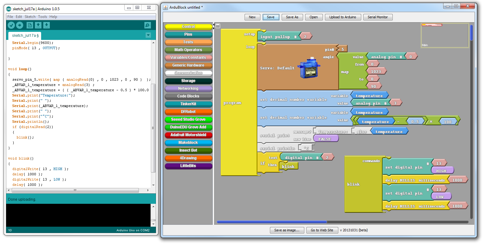The width and height of the screenshot is (483, 244).
Task: Click the Open sketch up-arrow icon
Action: 38,25
